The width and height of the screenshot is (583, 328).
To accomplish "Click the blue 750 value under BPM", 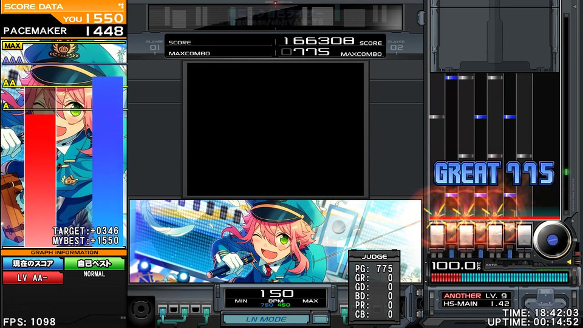I will click(x=267, y=305).
